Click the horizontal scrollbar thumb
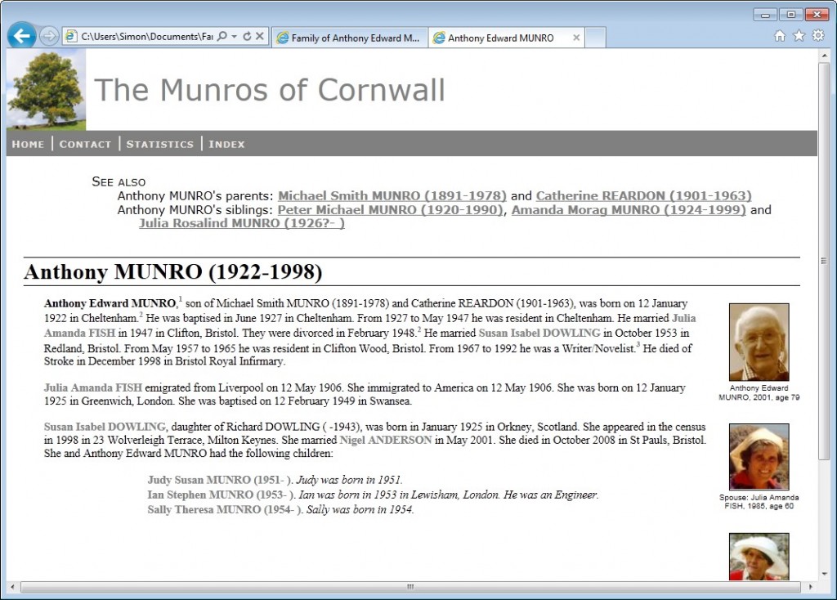The image size is (837, 600). pyautogui.click(x=410, y=587)
